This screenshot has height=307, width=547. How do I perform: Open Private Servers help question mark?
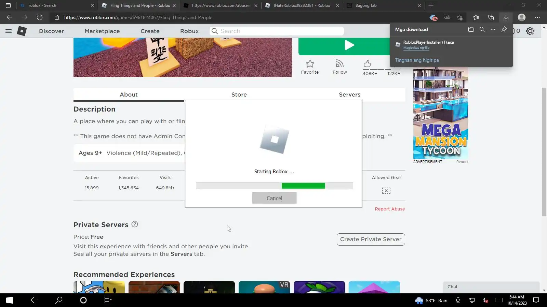(x=135, y=224)
